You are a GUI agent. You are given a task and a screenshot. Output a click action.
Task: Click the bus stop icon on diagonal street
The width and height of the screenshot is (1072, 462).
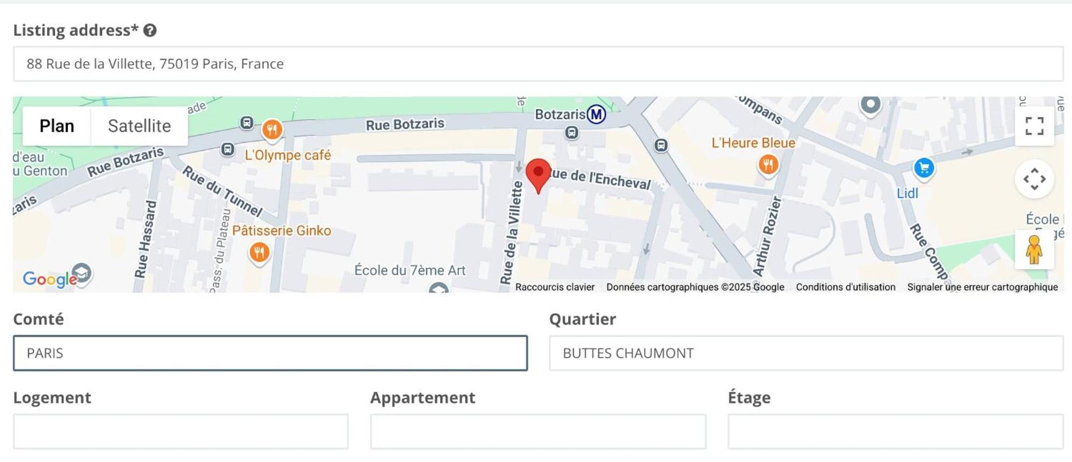tap(661, 145)
